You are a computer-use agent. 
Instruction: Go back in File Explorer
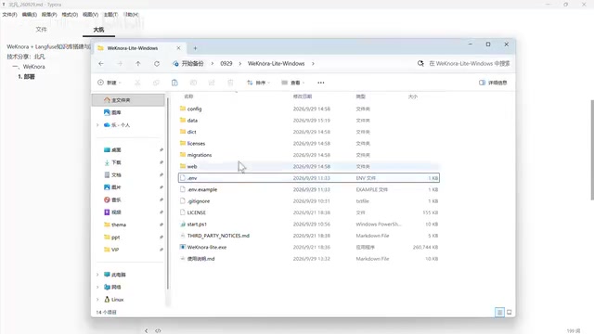pyautogui.click(x=101, y=64)
